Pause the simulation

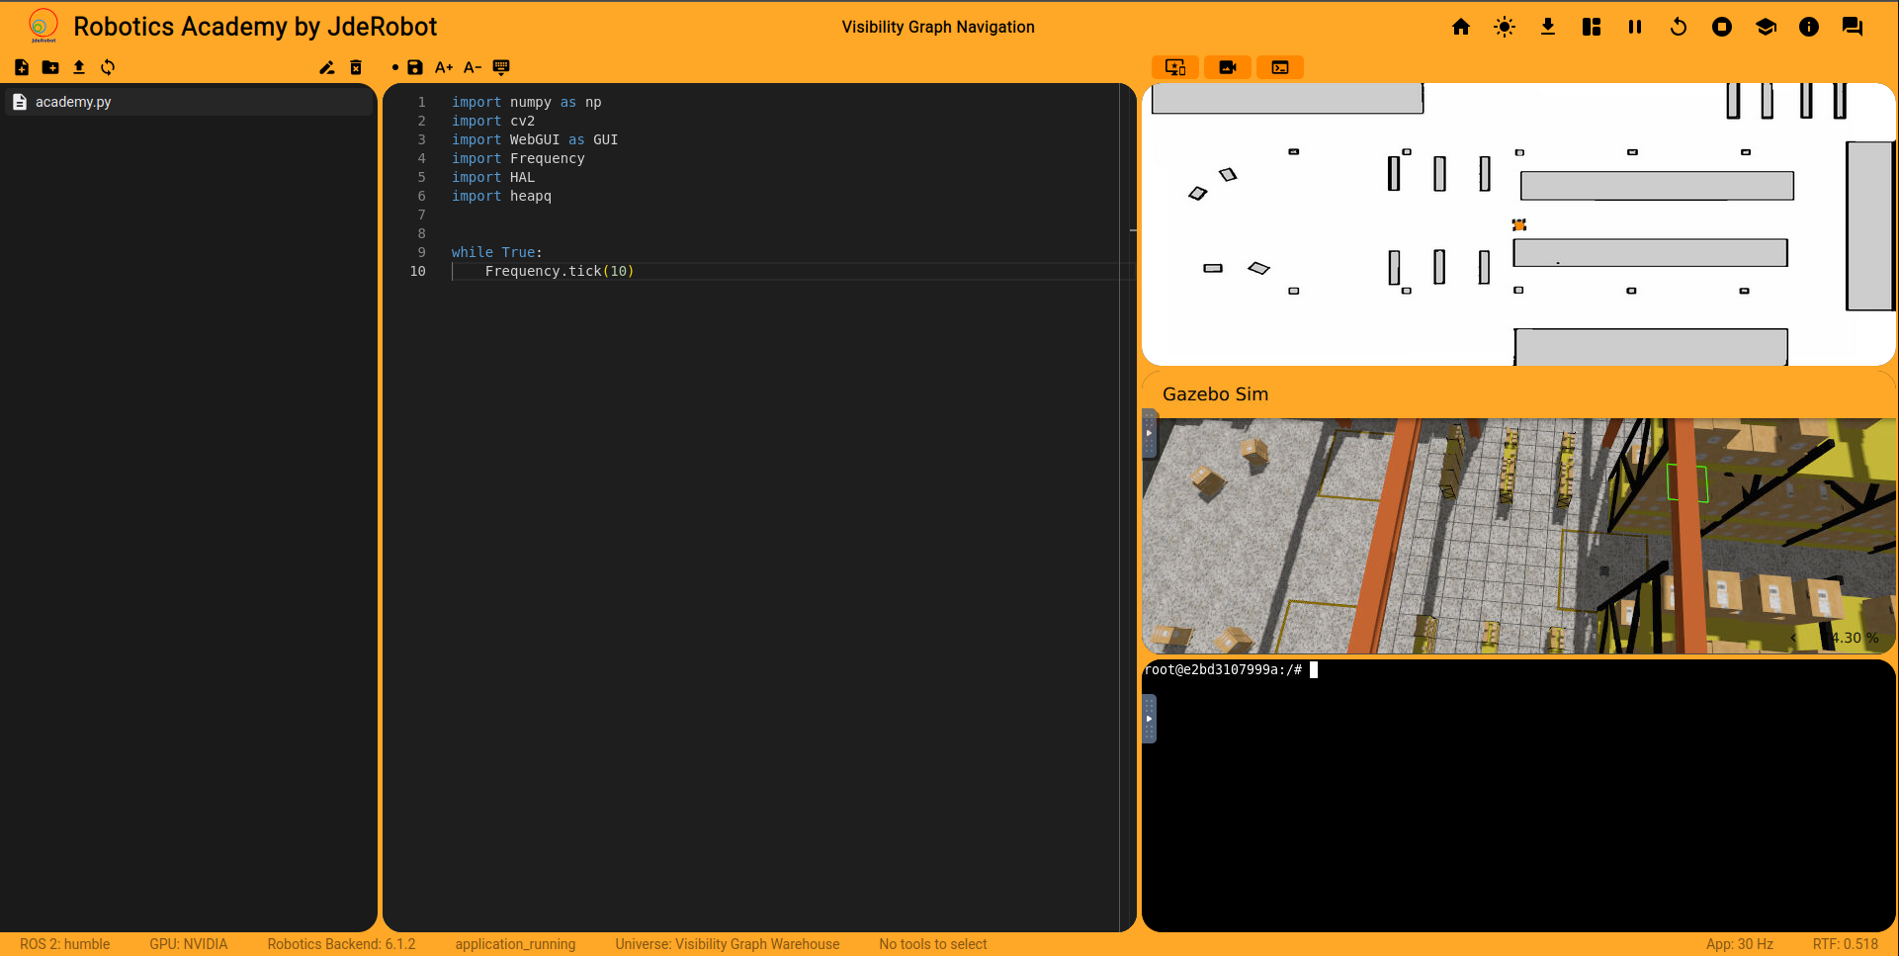pos(1634,27)
